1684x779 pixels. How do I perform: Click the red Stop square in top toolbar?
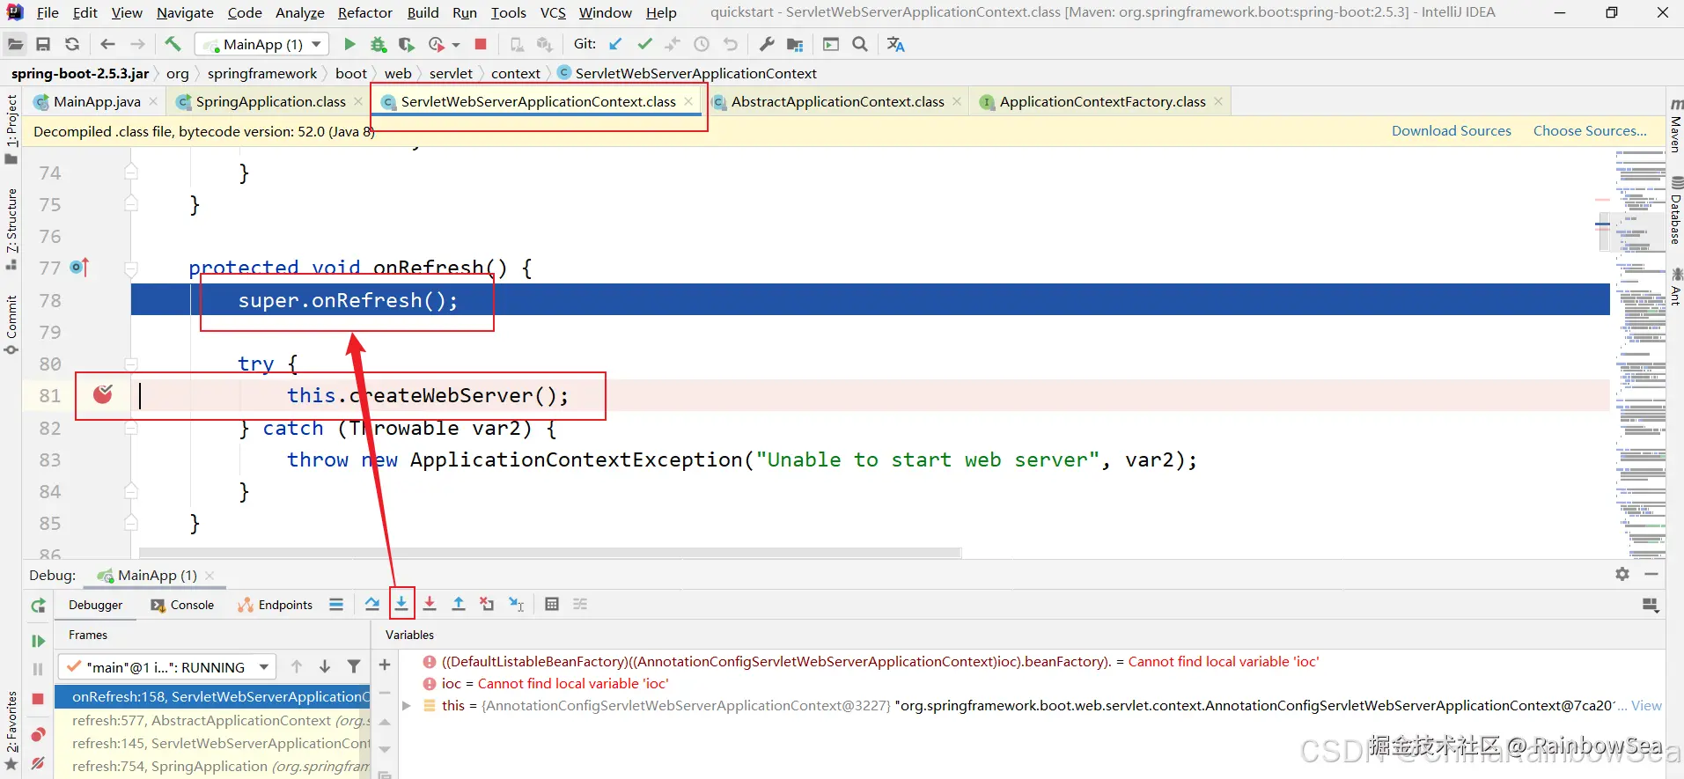pyautogui.click(x=481, y=44)
